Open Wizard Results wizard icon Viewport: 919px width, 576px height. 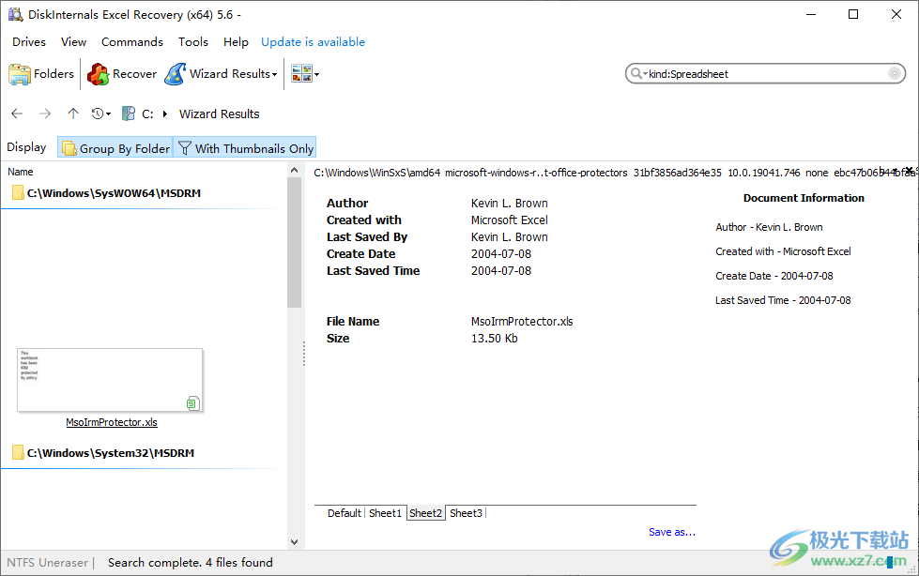pyautogui.click(x=175, y=74)
